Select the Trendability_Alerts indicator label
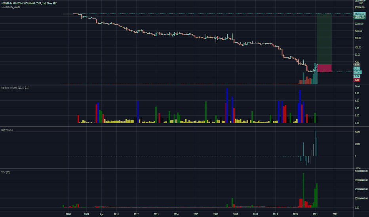The width and height of the screenshot is (369, 217). tap(11, 7)
